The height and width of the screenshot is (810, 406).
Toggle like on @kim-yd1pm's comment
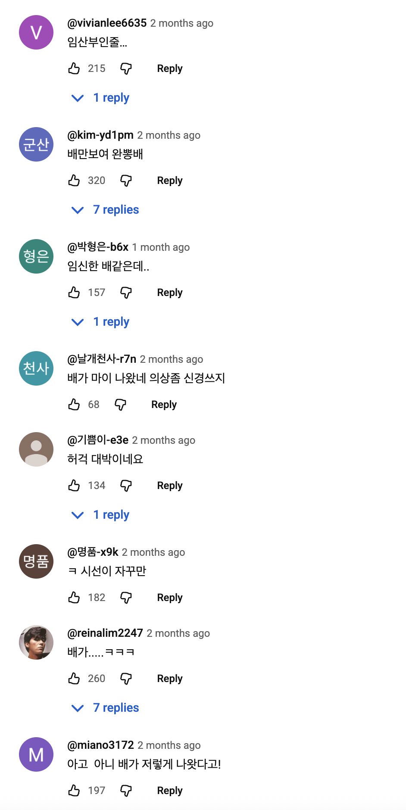(x=74, y=181)
